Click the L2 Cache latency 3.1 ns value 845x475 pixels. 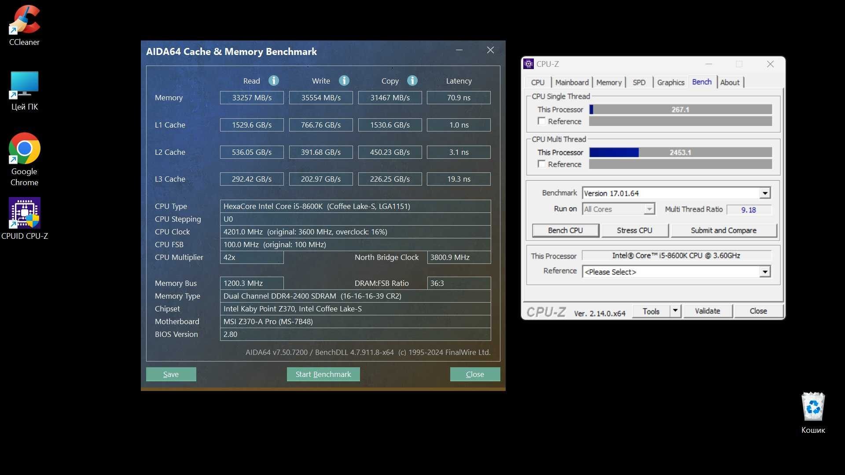coord(459,152)
